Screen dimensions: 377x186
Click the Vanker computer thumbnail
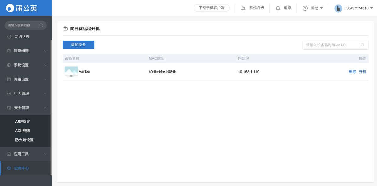click(x=71, y=72)
